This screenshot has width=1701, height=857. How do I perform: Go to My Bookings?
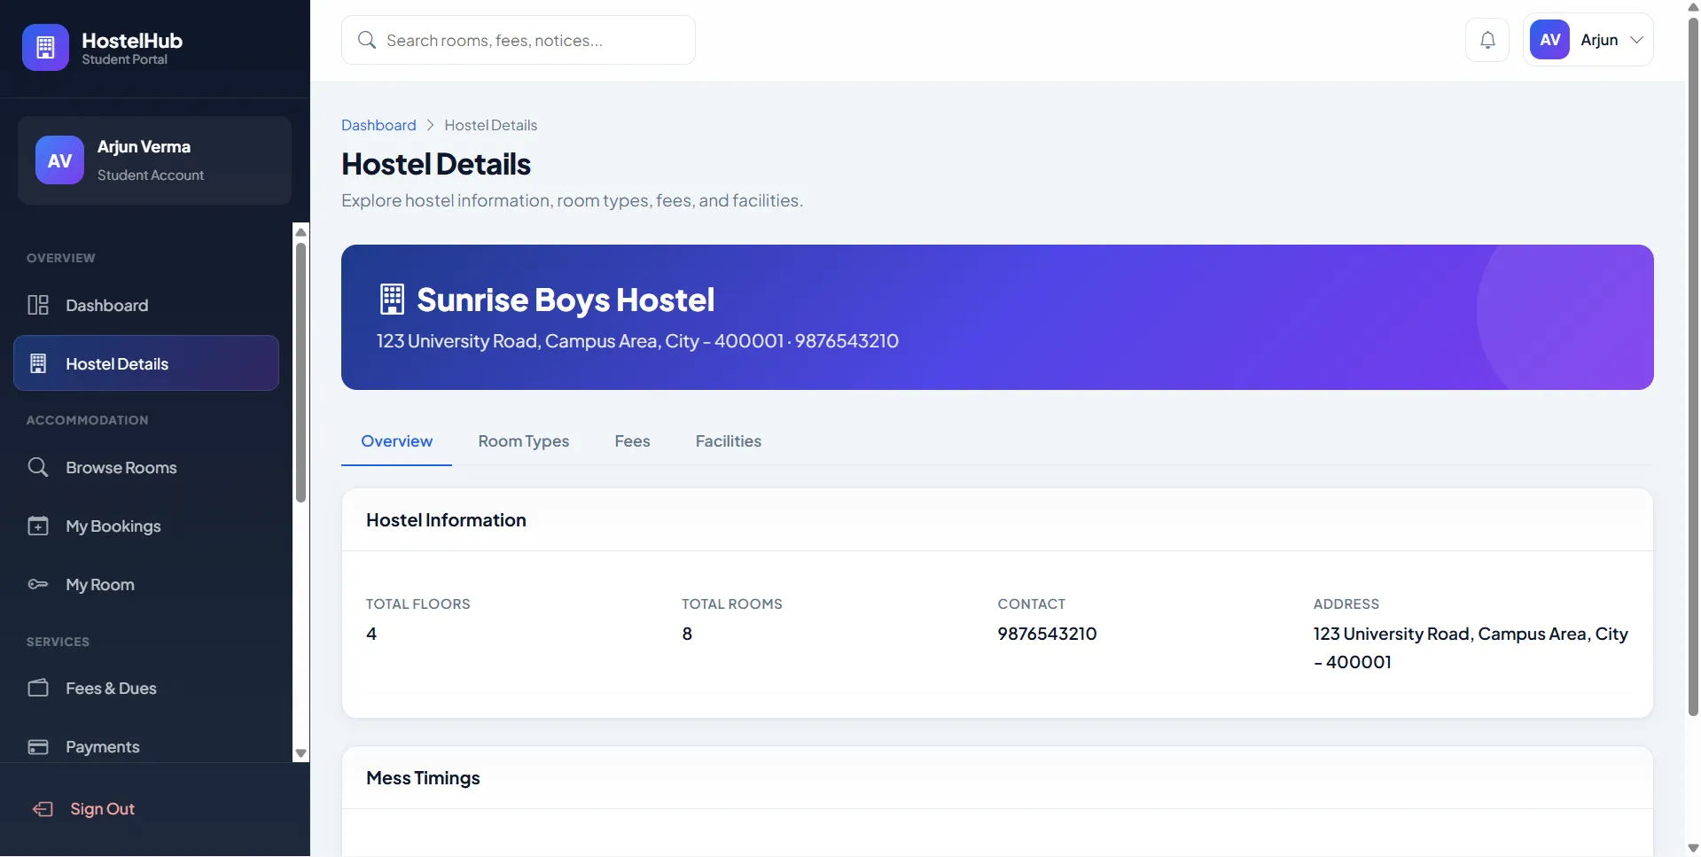(146, 526)
